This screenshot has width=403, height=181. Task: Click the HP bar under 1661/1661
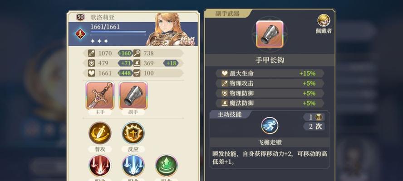[x=118, y=32]
